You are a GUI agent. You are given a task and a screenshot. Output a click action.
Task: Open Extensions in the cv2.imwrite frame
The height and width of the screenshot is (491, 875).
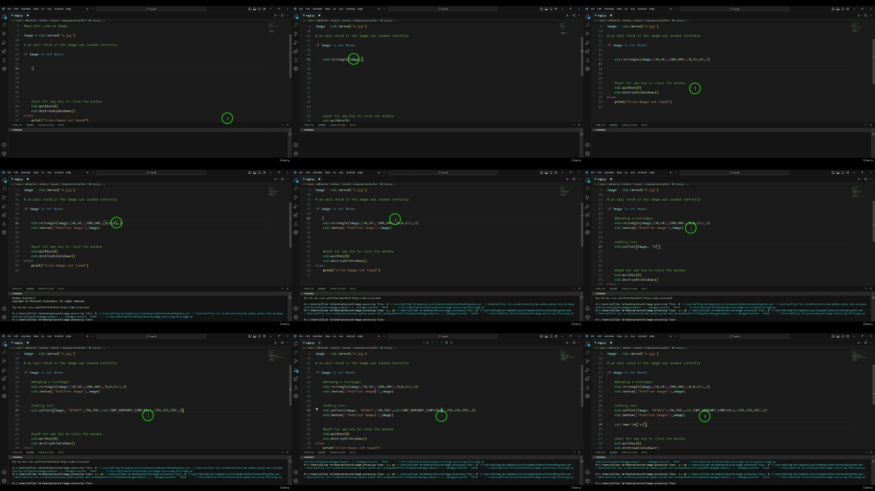tap(587, 379)
